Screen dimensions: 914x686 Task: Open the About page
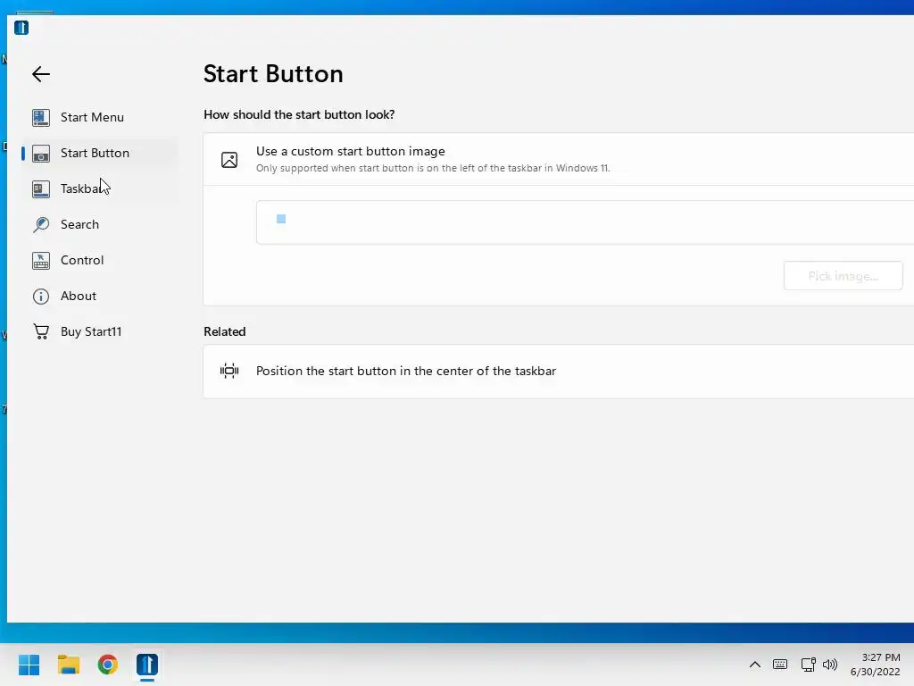(99, 296)
